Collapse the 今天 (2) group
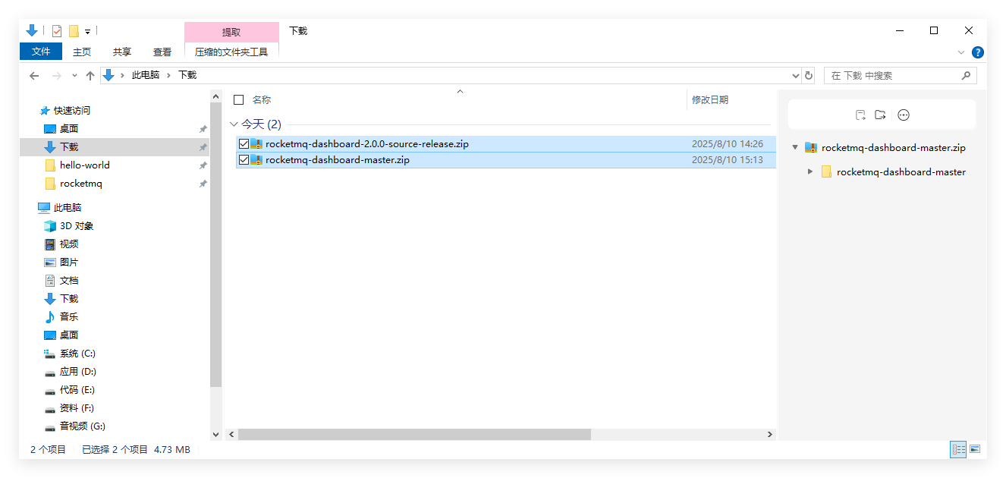This screenshot has height=478, width=1006. [x=234, y=124]
